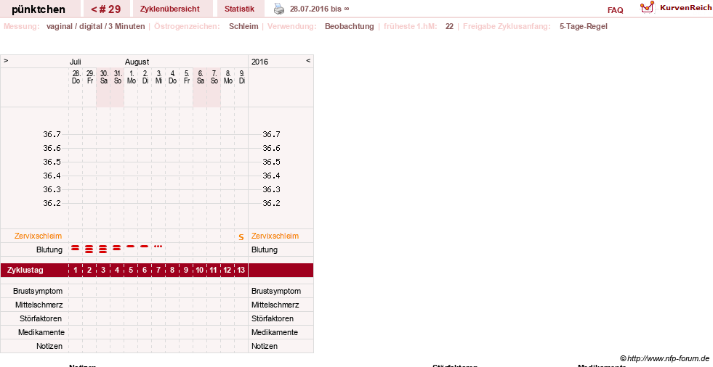Image resolution: width=713 pixels, height=367 pixels.
Task: Click measurement value 'vaginal / digital / 3 Minuten'
Action: pos(95,26)
